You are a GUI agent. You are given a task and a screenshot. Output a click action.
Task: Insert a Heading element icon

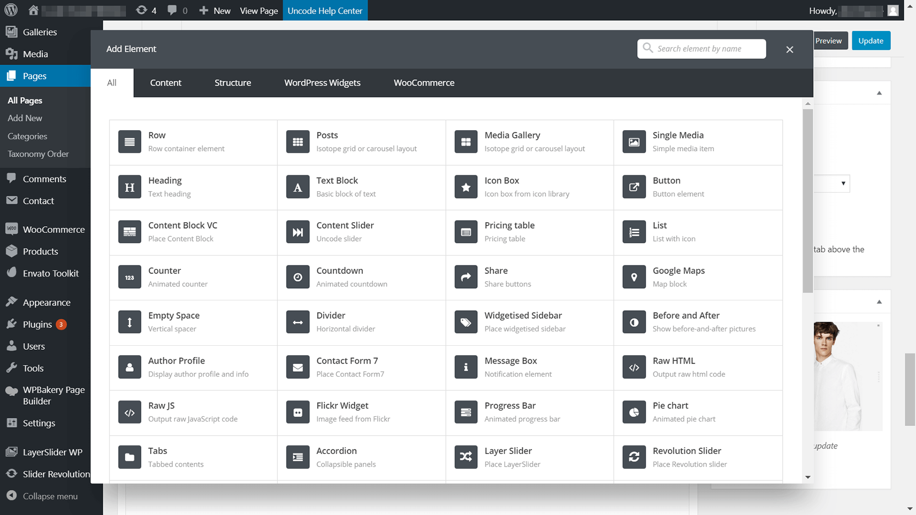pyautogui.click(x=129, y=187)
